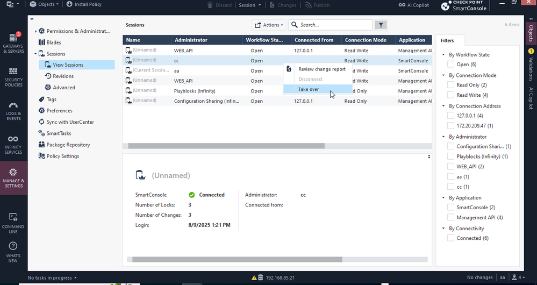This screenshot has width=537, height=285.
Task: Check the Read Write (4) filter
Action: coord(450,95)
